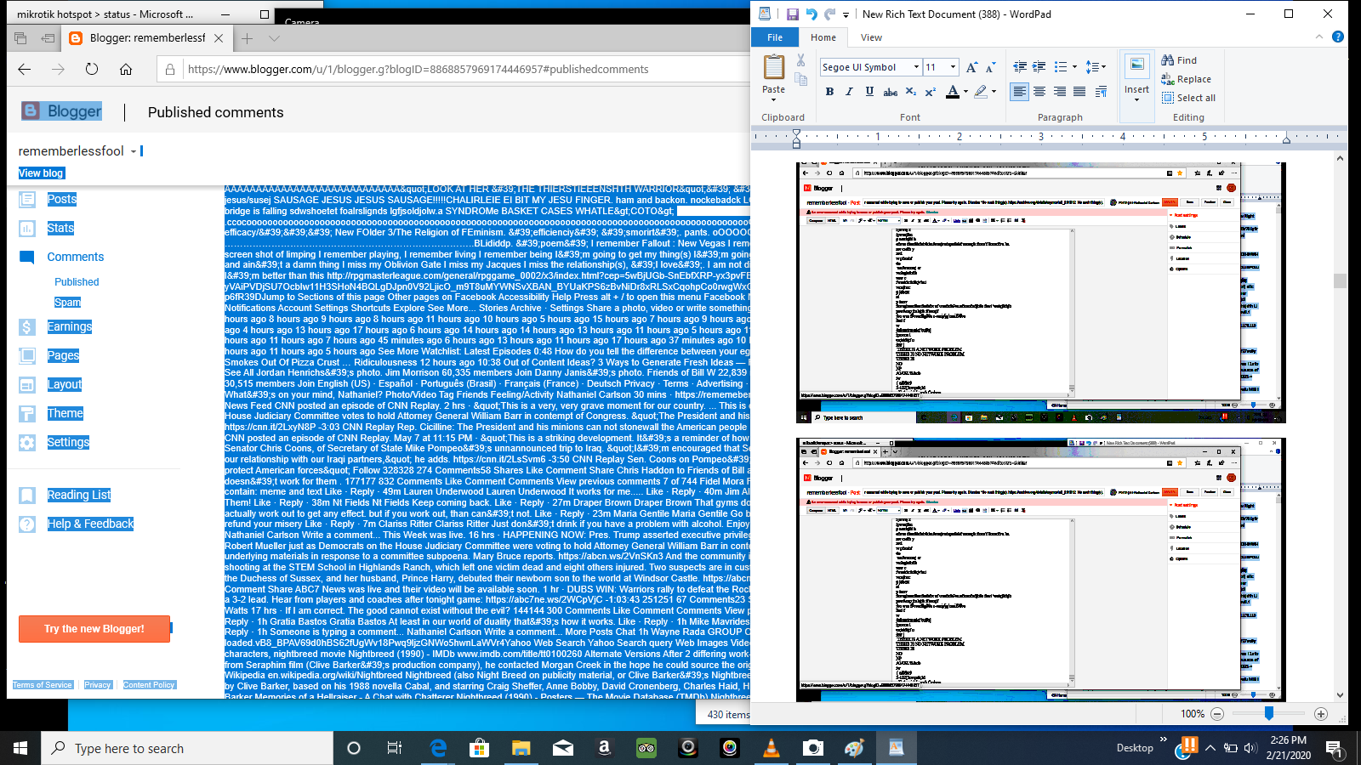Click Select all in WordPad

point(1188,98)
